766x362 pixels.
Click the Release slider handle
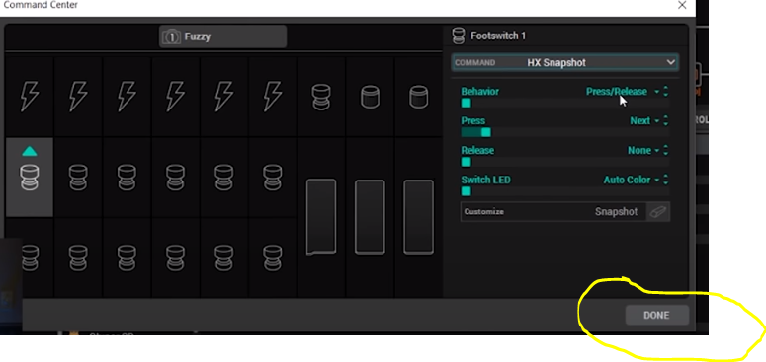[x=467, y=162]
